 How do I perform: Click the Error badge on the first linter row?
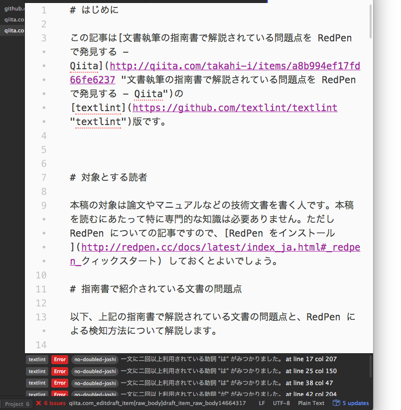[59, 359]
